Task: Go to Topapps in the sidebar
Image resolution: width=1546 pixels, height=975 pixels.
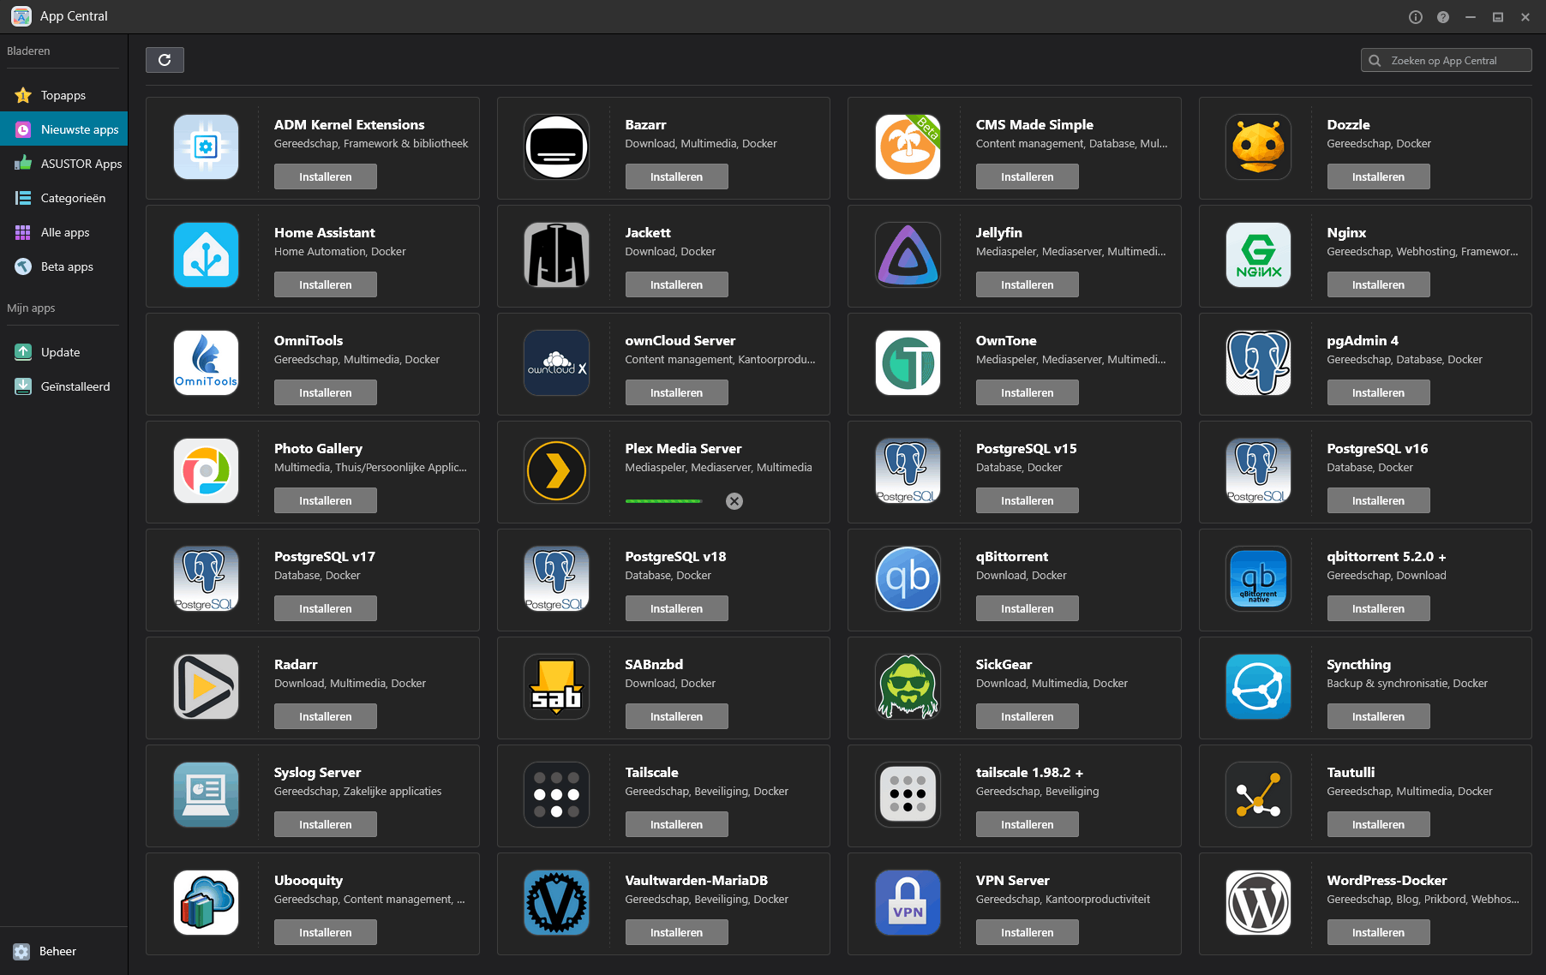Action: [x=63, y=95]
